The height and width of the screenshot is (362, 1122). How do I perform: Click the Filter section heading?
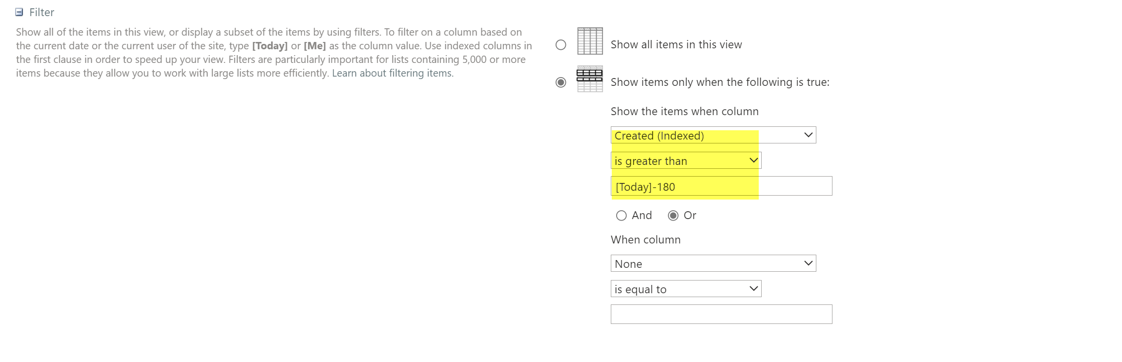[42, 12]
